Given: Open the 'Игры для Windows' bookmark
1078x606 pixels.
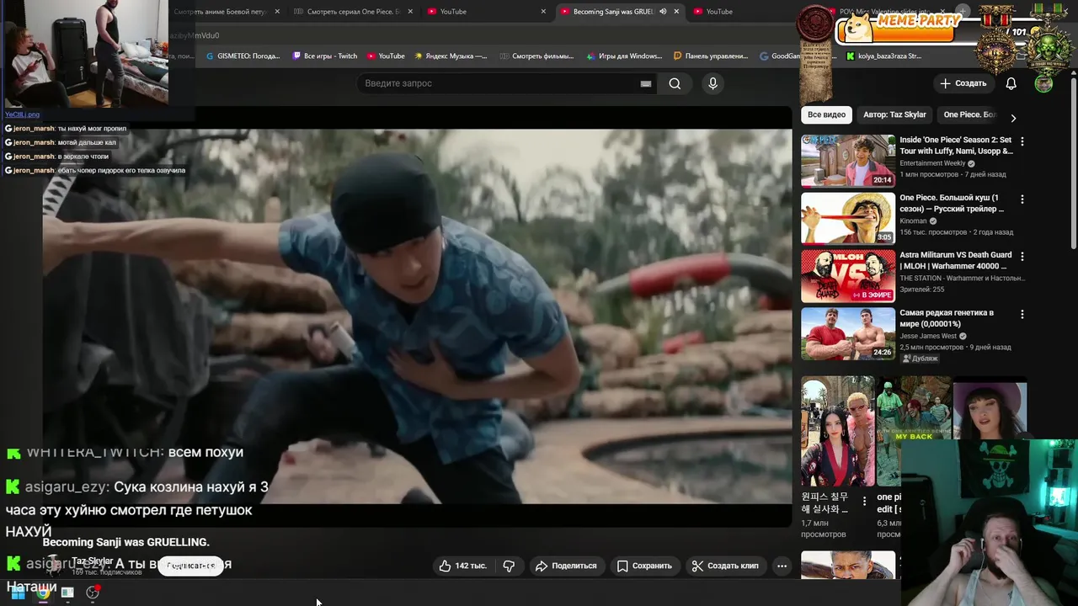Looking at the screenshot, I should pos(623,56).
